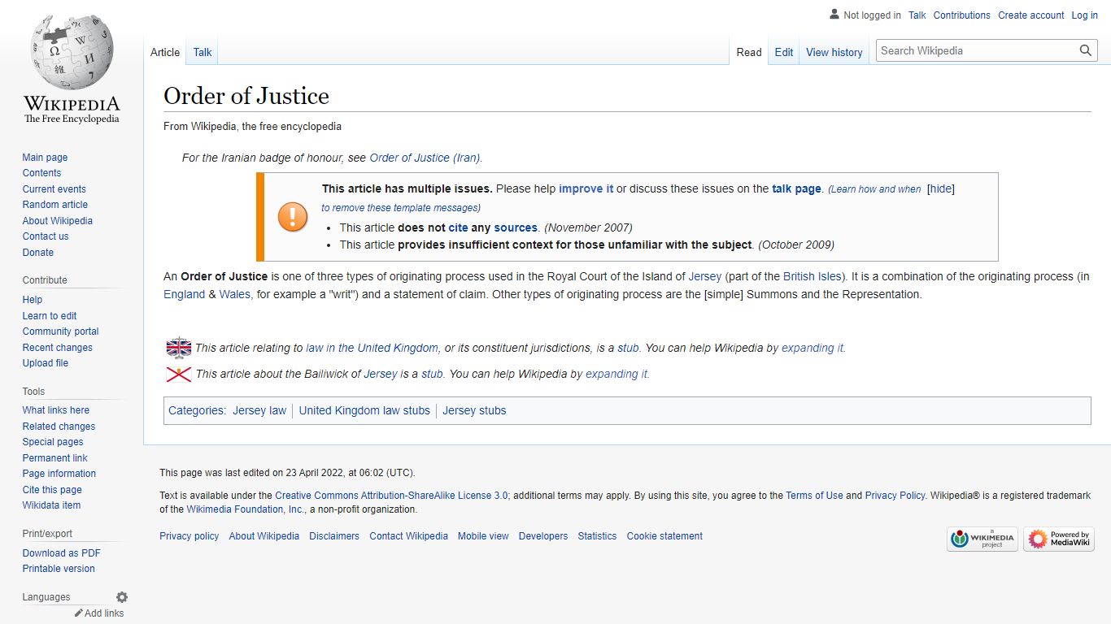Switch to the Article tab
Viewport: 1111px width, 624px height.
[x=165, y=52]
